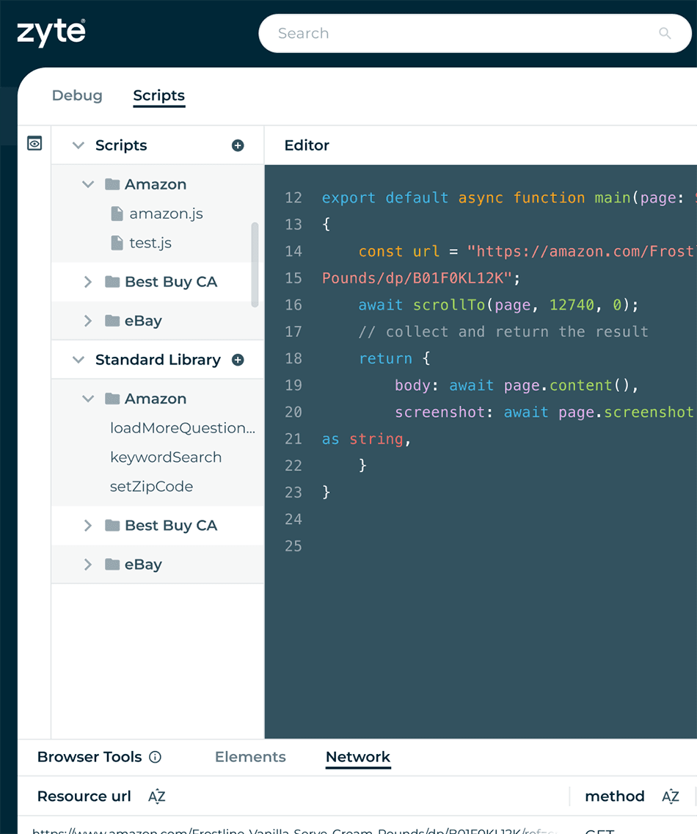Select Best Buy CA folder icon in Standard Library
The width and height of the screenshot is (697, 834).
(112, 526)
